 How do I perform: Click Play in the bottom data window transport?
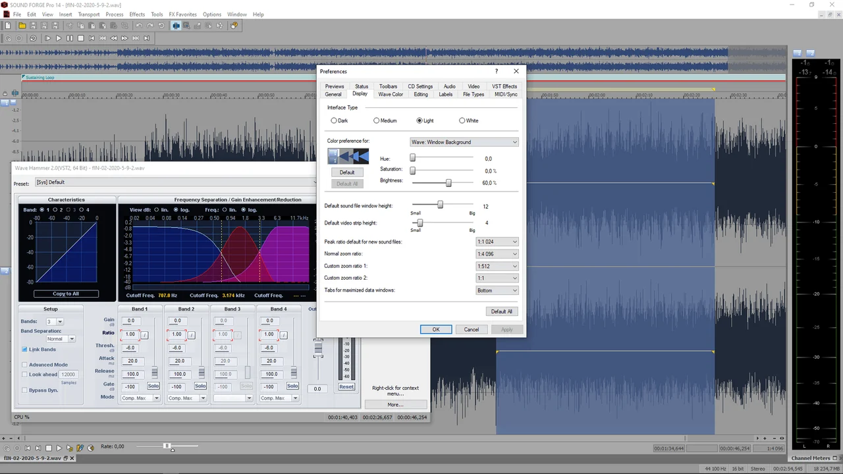(x=59, y=448)
